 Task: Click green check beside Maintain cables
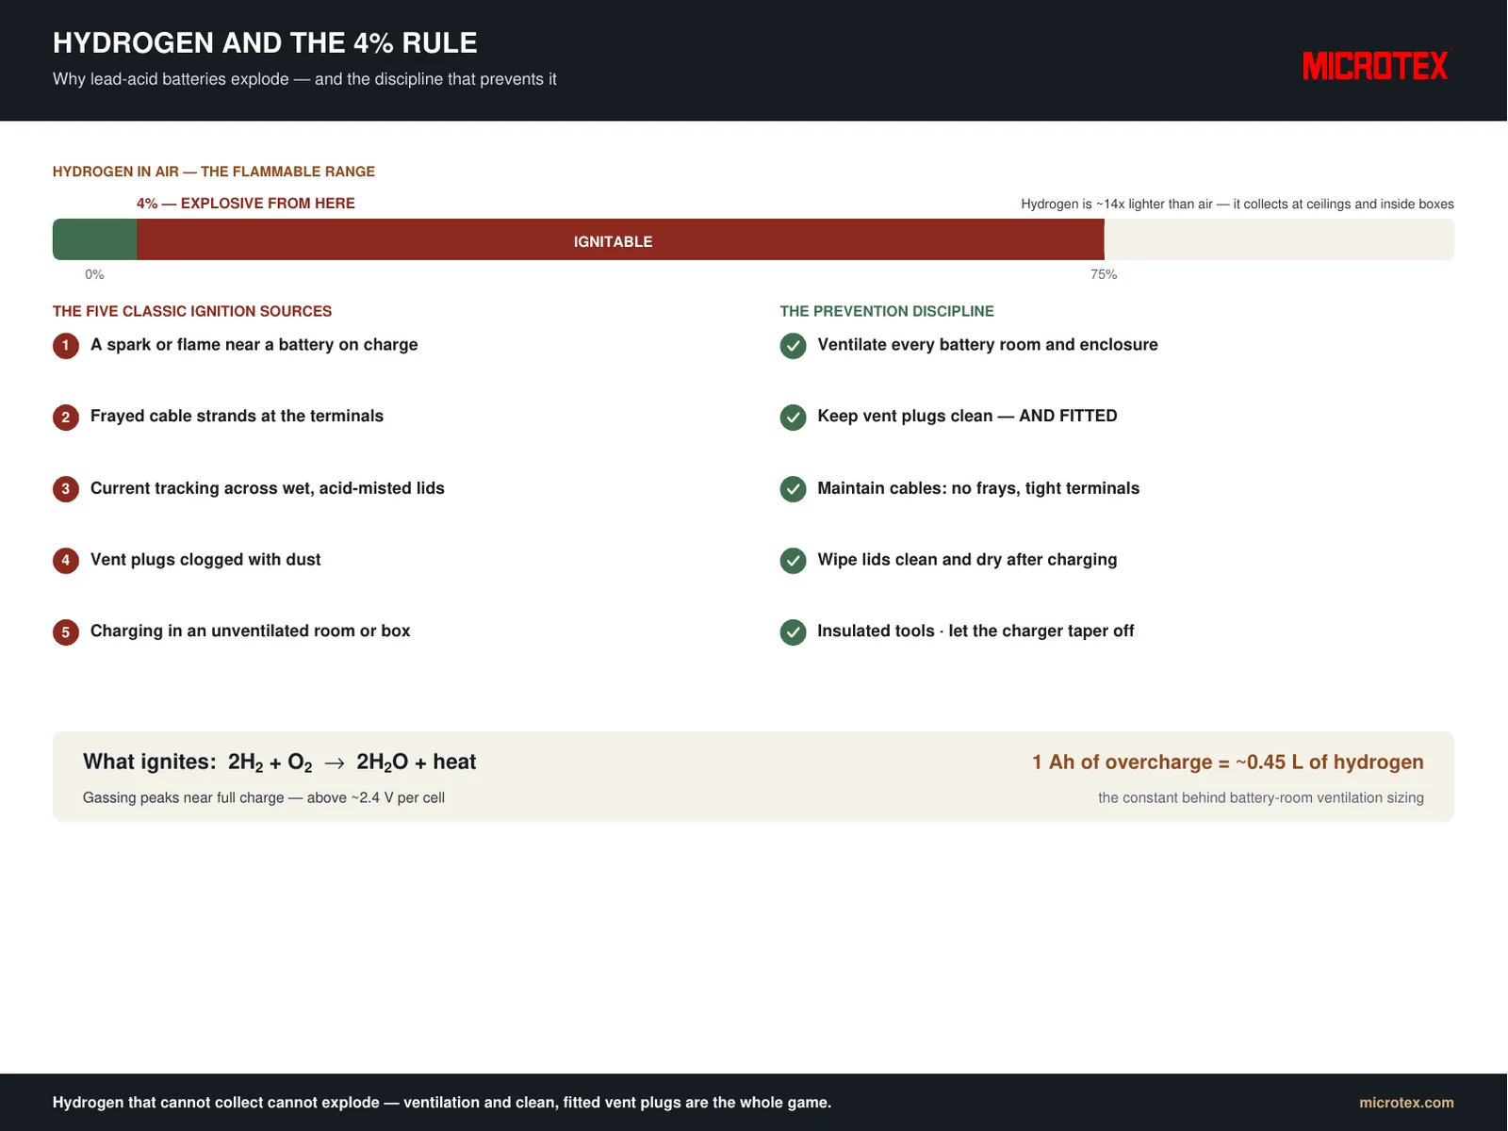(x=794, y=489)
